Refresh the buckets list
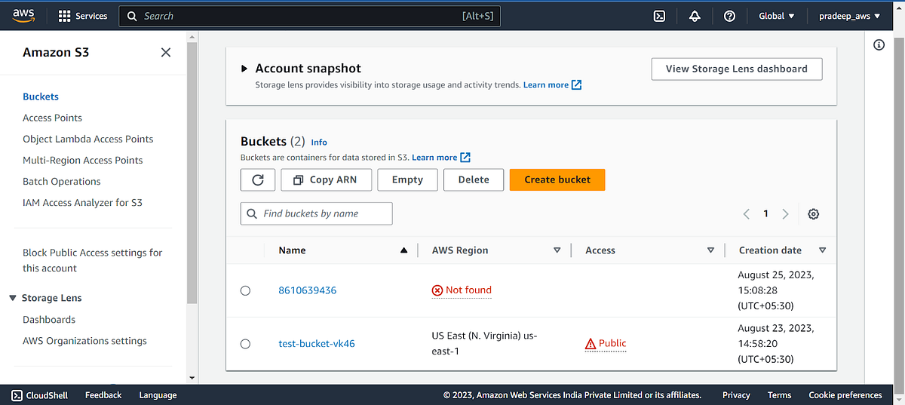 point(258,179)
